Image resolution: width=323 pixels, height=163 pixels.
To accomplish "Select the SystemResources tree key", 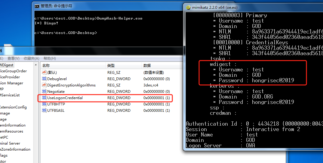I will pyautogui.click(x=11, y=131).
